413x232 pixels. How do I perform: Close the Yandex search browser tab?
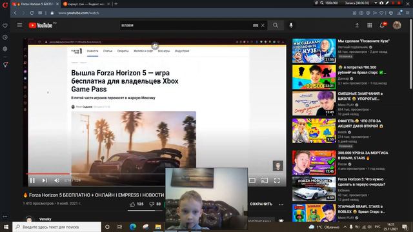(x=108, y=4)
